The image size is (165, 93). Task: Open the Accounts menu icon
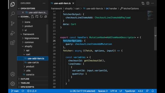click(x=13, y=74)
